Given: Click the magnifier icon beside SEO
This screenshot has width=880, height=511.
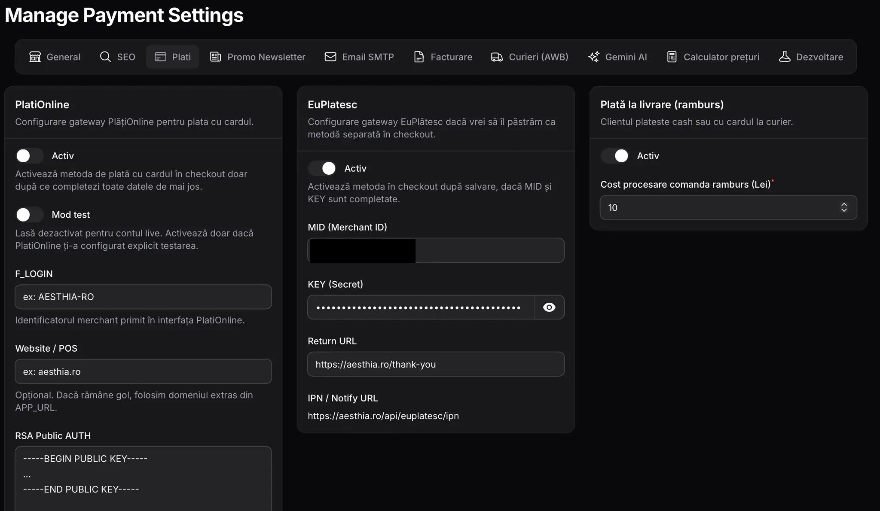Looking at the screenshot, I should coord(105,57).
